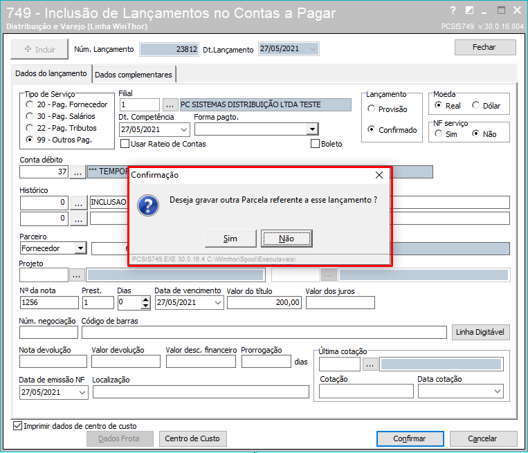Viewport: 528px width, 453px height.
Task: Select 20 - Pag. Fornecedor radio
Action: [30, 104]
